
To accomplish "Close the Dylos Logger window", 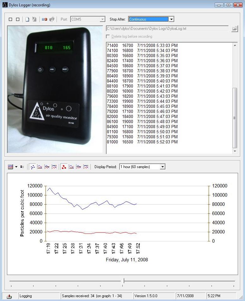I will (238, 5).
